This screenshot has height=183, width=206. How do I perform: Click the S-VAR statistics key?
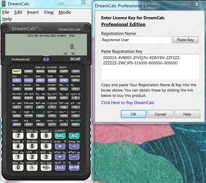point(40,98)
